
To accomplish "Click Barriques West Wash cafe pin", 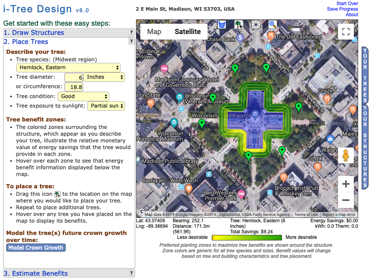I will point(189,189).
